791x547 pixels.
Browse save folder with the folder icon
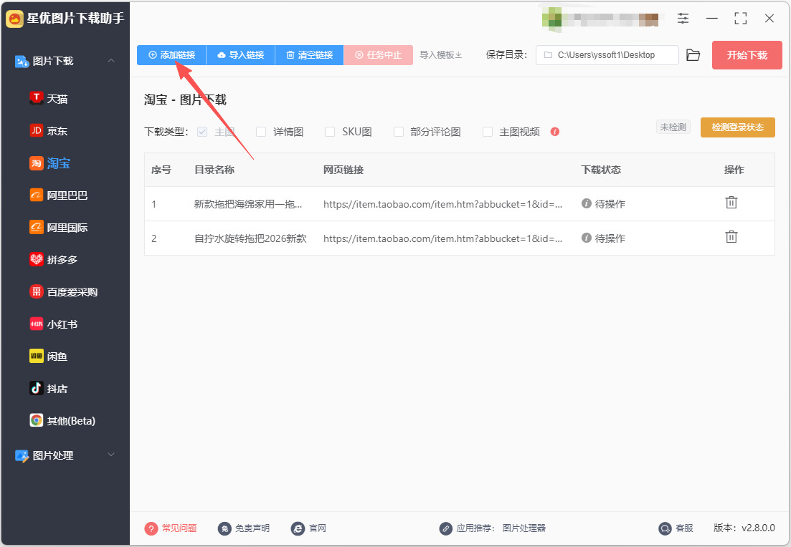click(693, 55)
